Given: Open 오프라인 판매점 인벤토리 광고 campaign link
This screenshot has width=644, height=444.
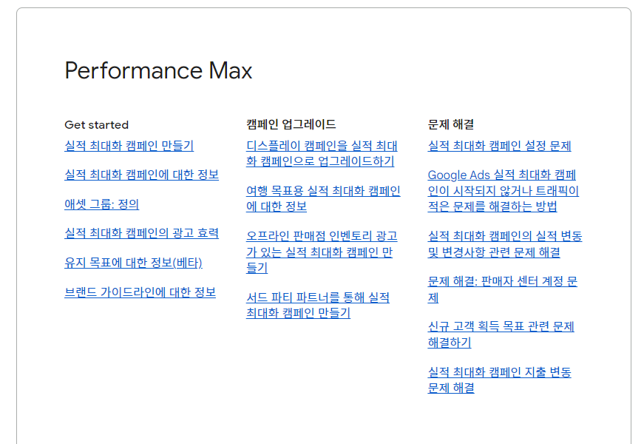Looking at the screenshot, I should pyautogui.click(x=322, y=252).
